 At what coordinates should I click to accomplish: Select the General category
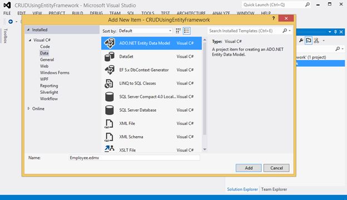point(47,59)
